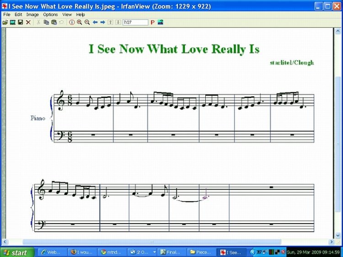Viewport: 343px width, 257px height.
Task: Click the Zoom Out magnifier icon
Action: [x=87, y=22]
